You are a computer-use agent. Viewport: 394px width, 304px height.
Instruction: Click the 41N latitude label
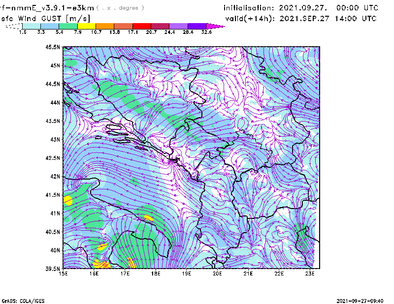[55, 213]
